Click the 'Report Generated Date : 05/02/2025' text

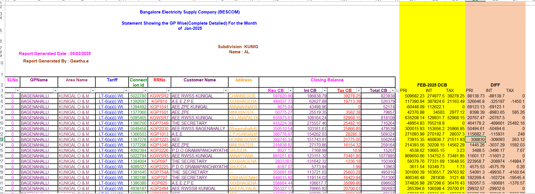click(x=55, y=54)
